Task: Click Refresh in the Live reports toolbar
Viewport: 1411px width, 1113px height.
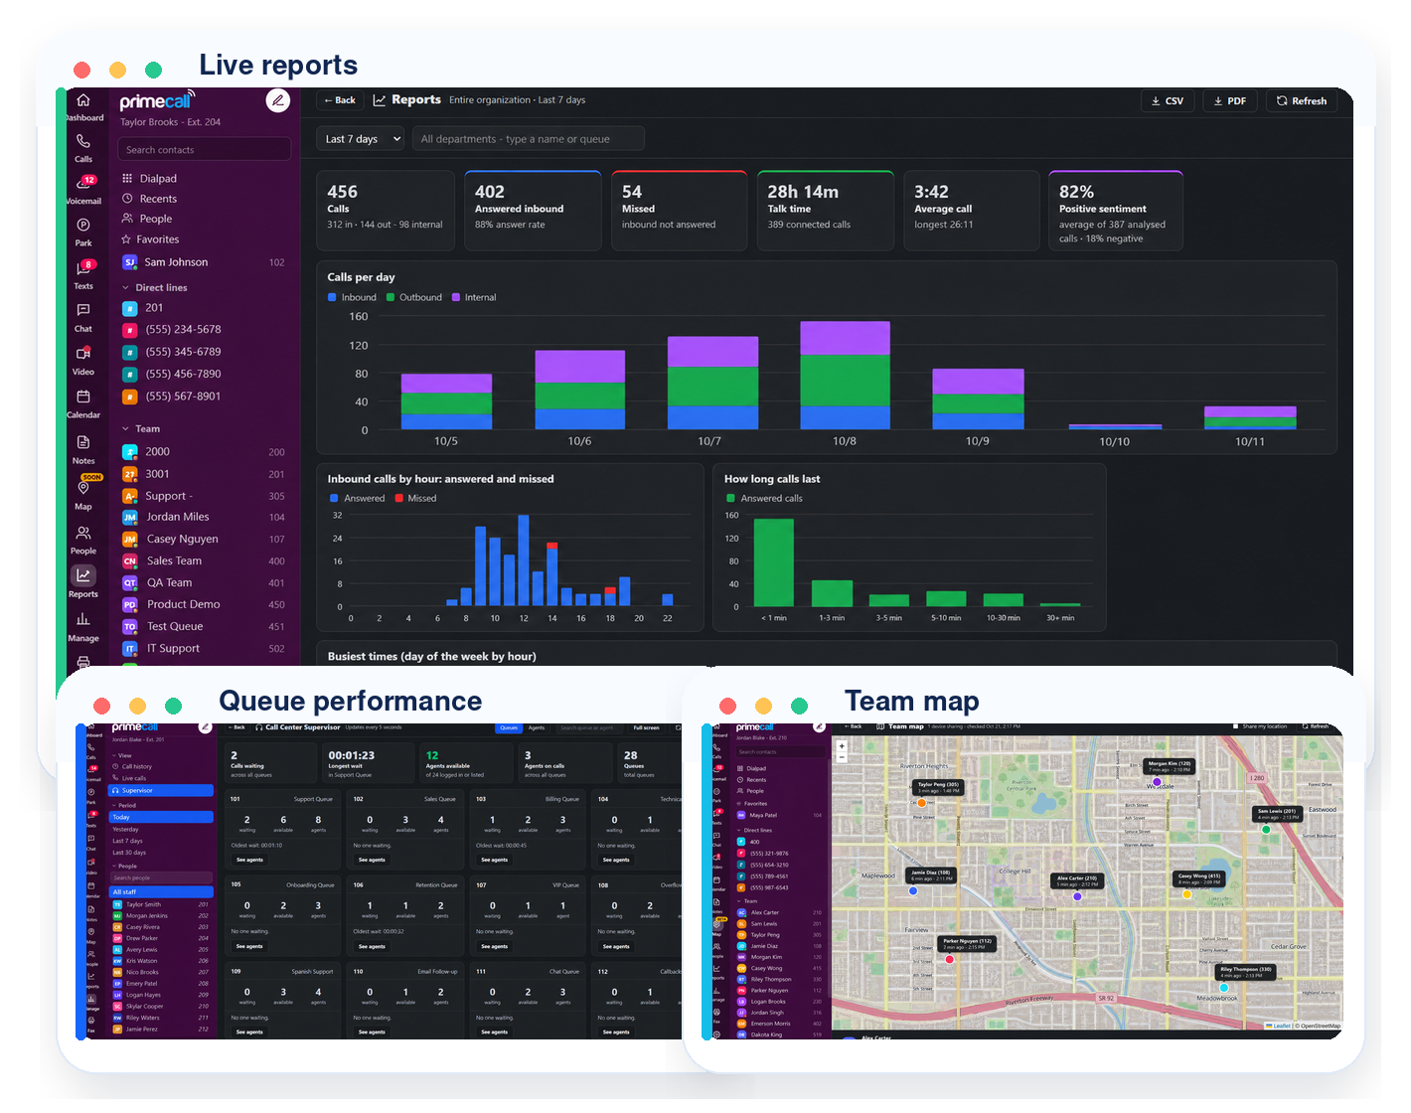Action: 1302,100
